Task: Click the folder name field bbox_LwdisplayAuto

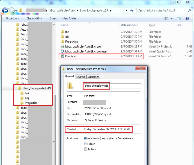Action: tap(112, 86)
